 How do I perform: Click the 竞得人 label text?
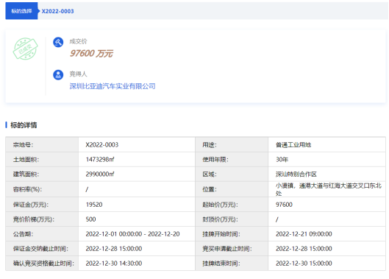coord(78,74)
